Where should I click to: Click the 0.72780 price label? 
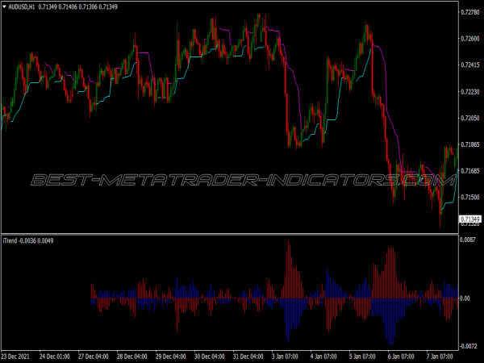pyautogui.click(x=470, y=12)
